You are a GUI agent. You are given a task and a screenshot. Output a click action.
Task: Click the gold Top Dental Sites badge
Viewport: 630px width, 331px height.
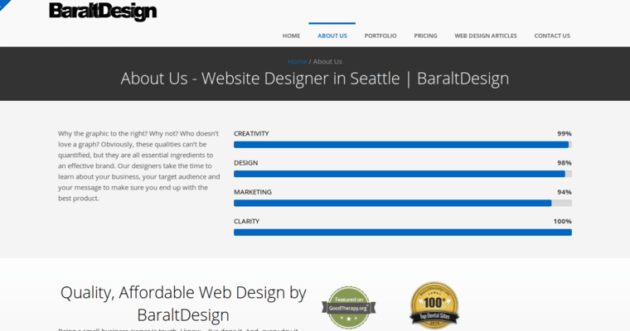(434, 305)
